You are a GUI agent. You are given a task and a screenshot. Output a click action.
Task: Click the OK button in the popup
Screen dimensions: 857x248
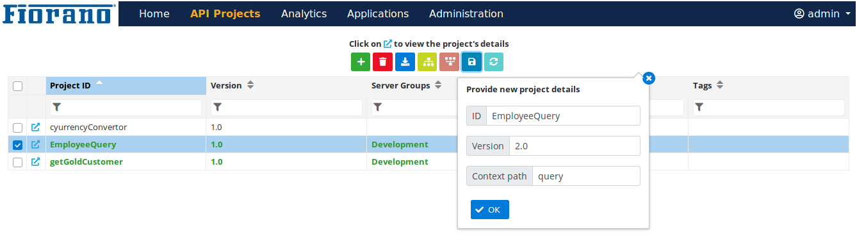click(x=490, y=210)
